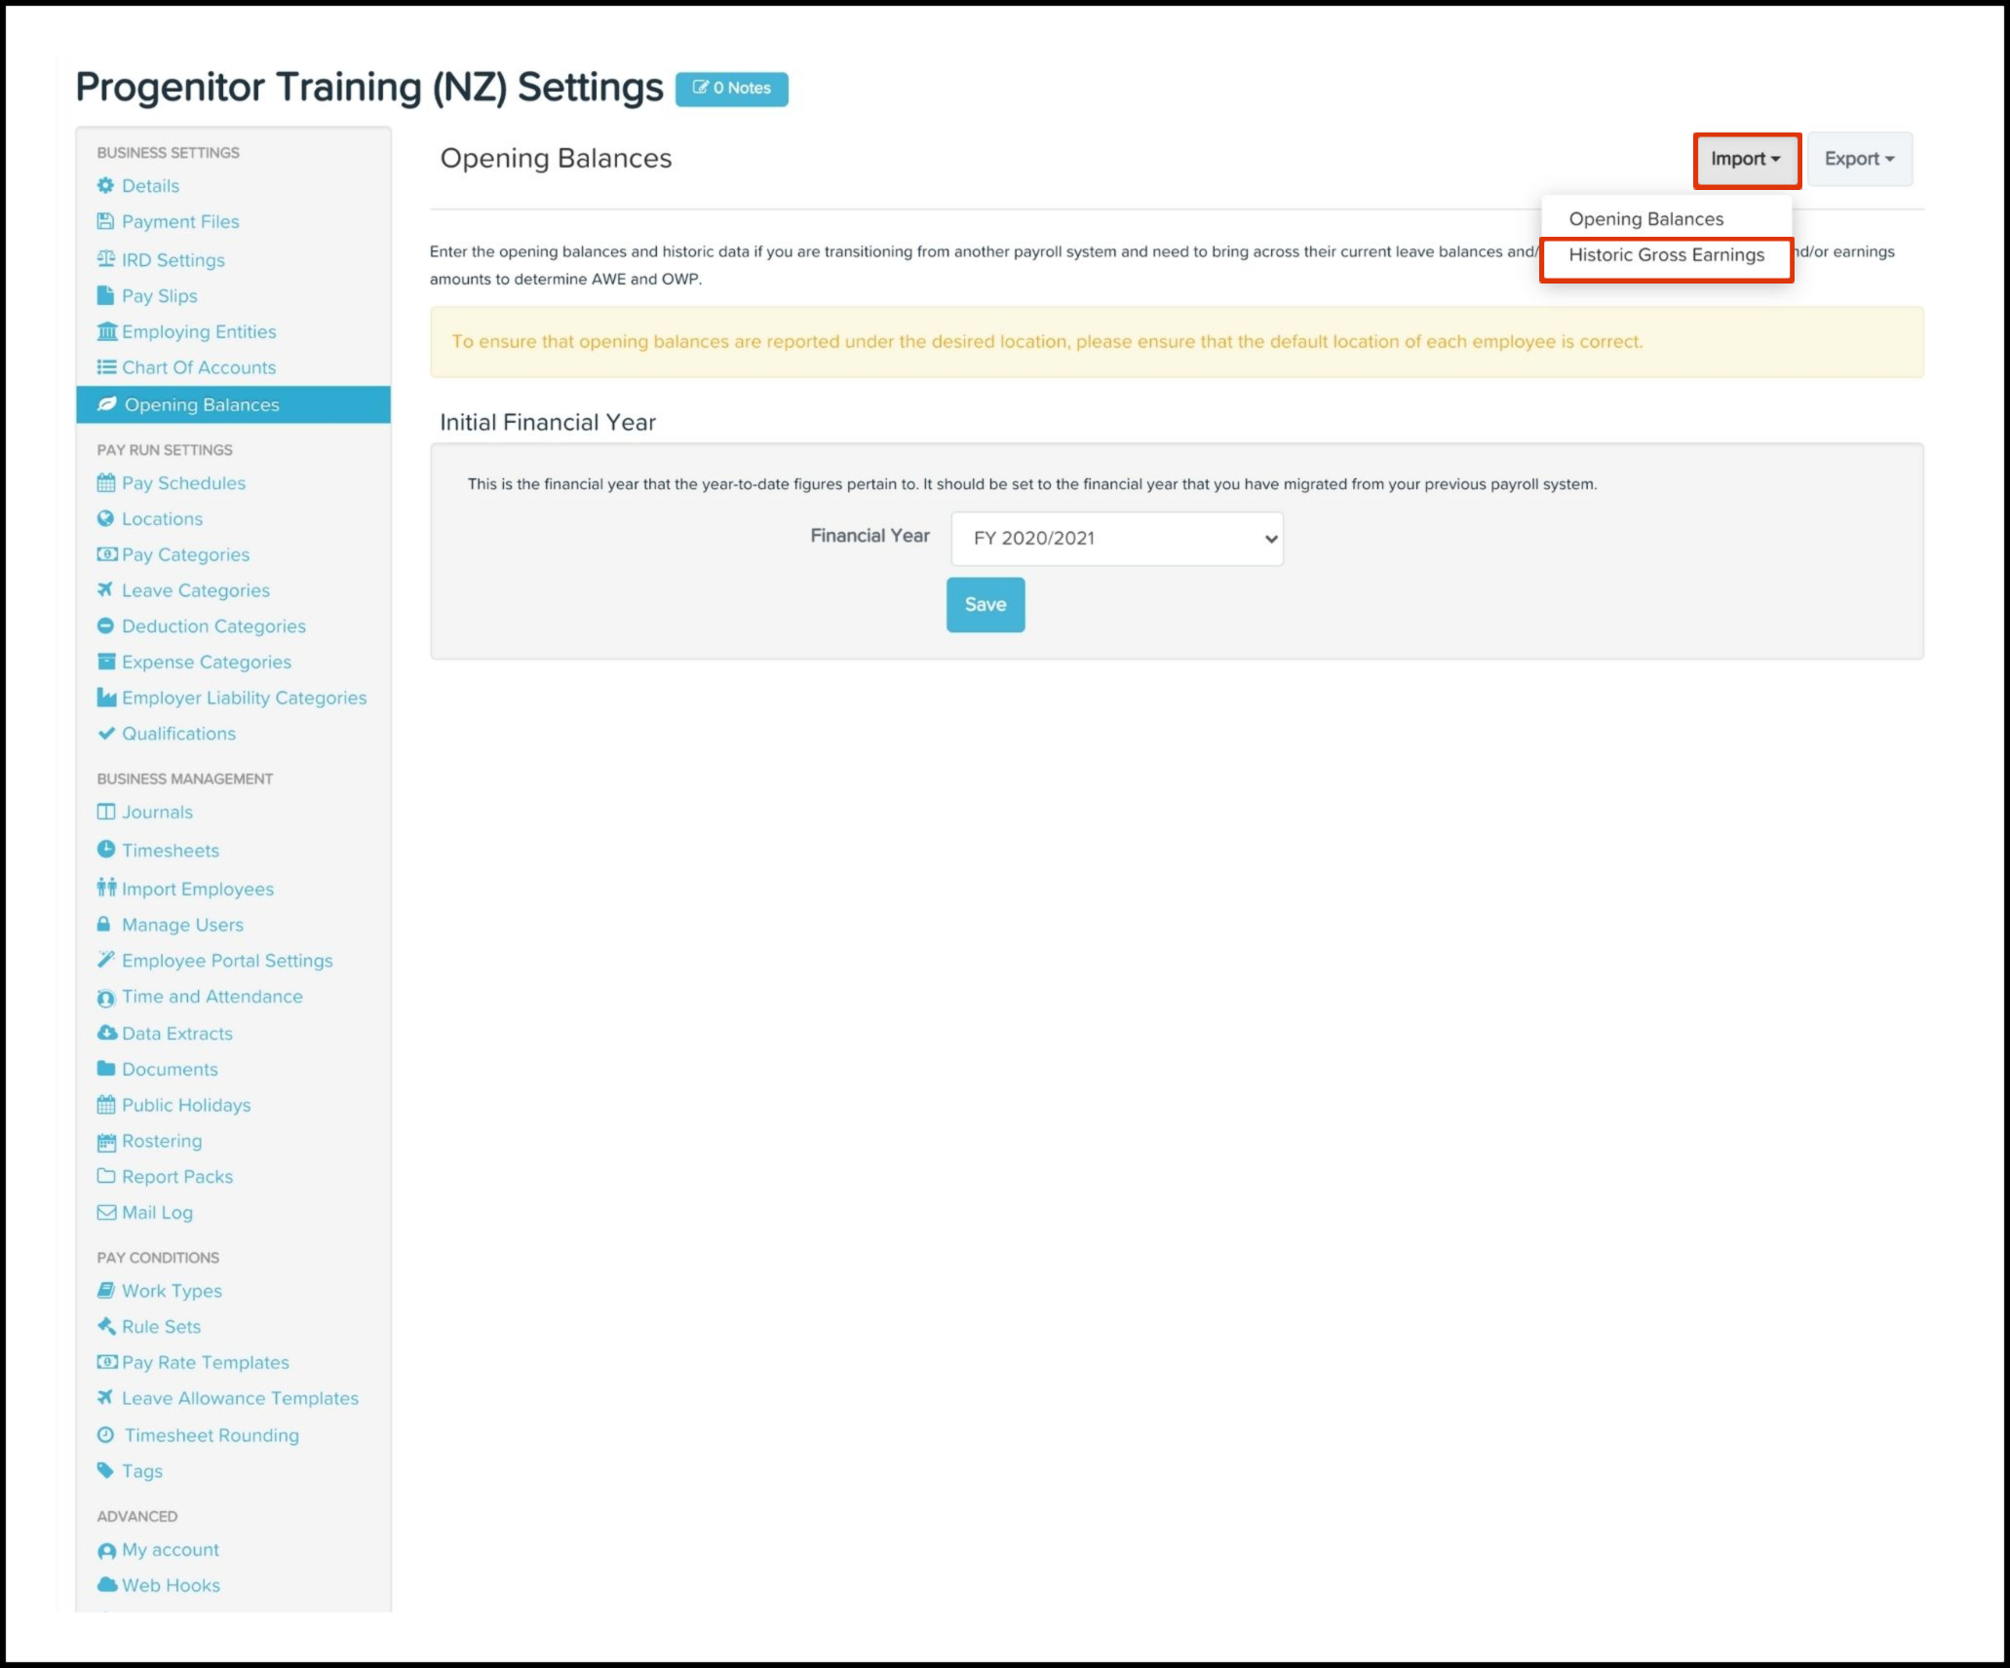Screen dimensions: 2010x1668
Task: Click the cloud download icon for Data Extracts
Action: point(107,1033)
